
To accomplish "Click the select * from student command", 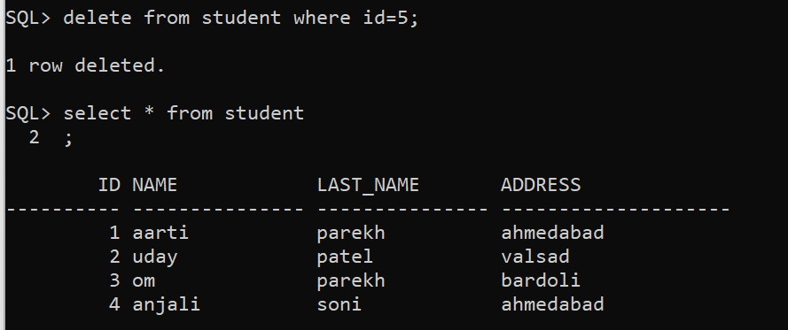I will (183, 113).
